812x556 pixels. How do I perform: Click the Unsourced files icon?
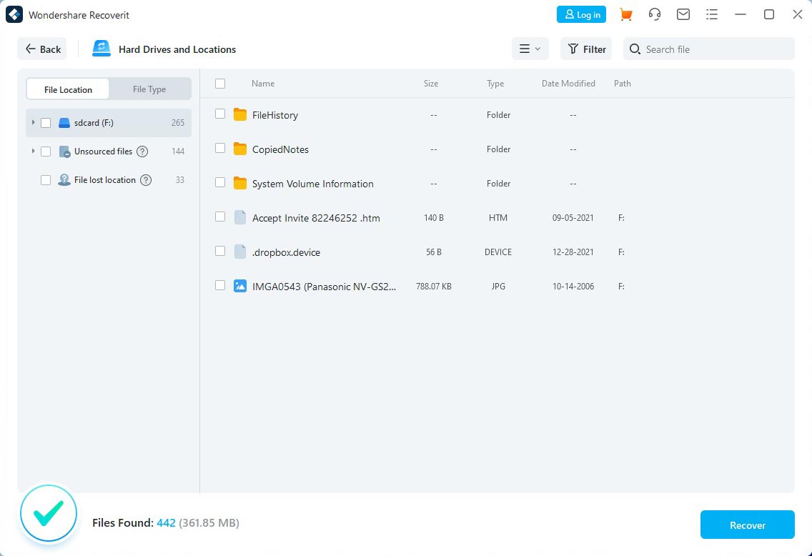click(x=64, y=152)
